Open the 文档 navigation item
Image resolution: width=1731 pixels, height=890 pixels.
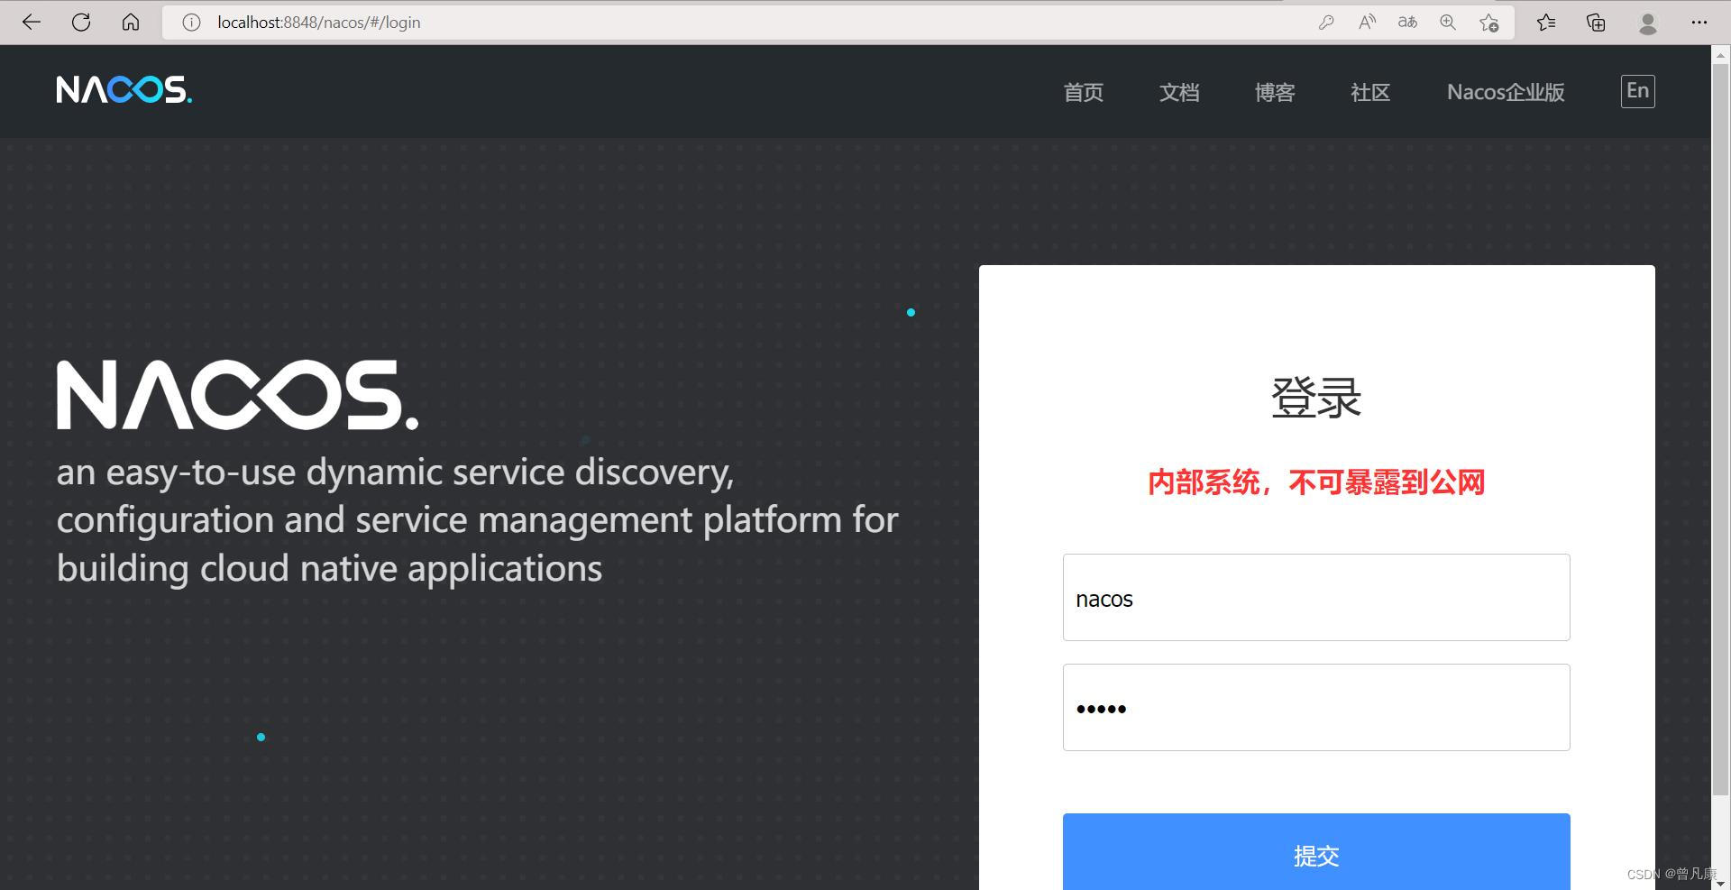click(1179, 92)
